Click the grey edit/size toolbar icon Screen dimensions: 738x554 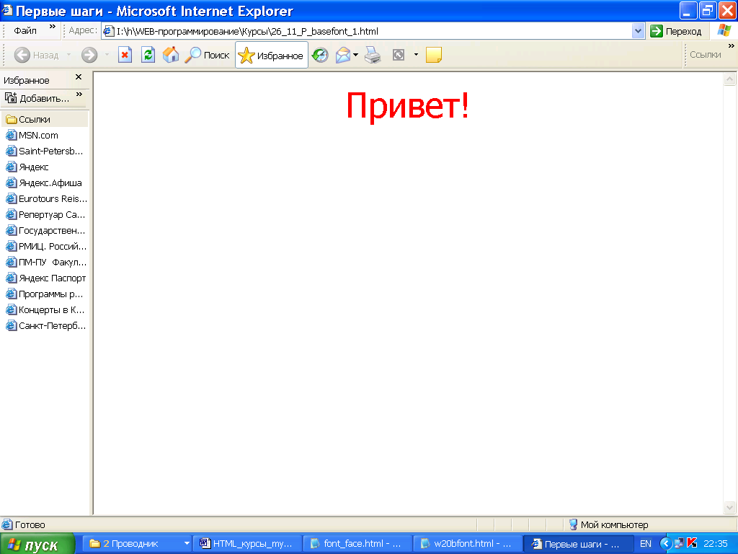point(399,55)
